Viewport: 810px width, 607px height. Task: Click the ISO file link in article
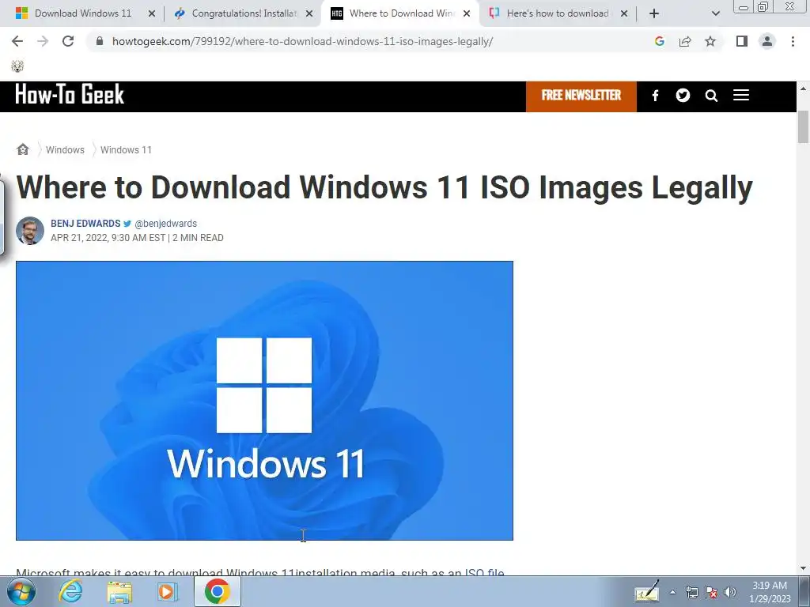(485, 572)
